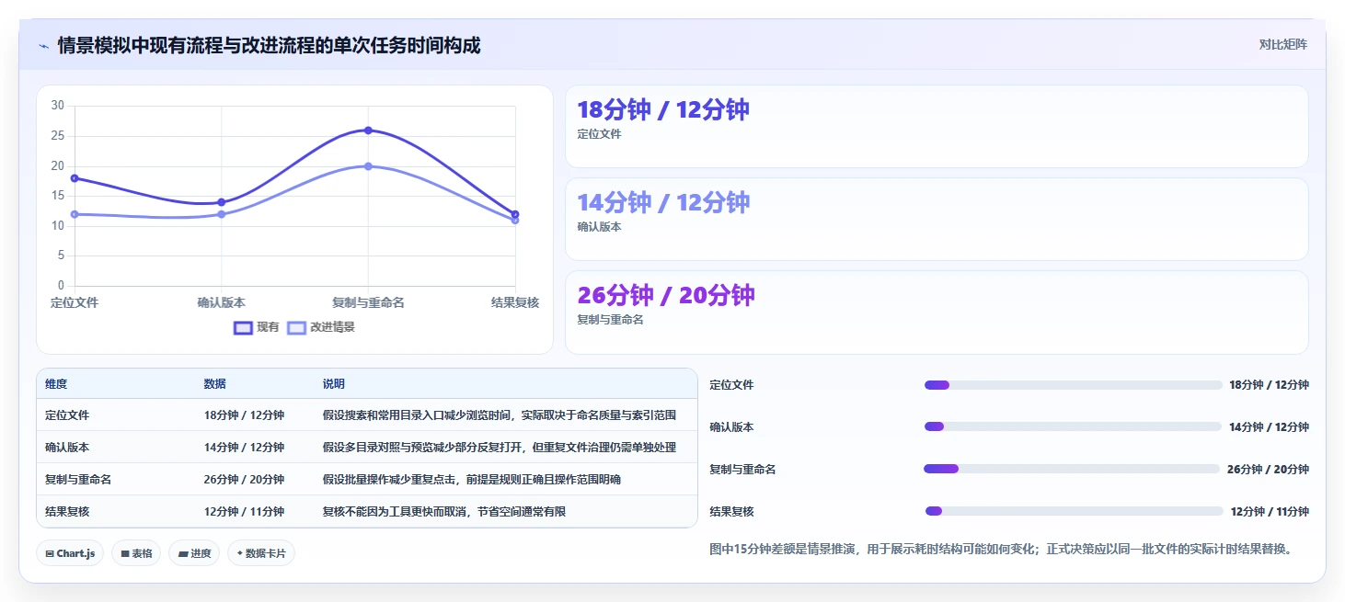The height and width of the screenshot is (602, 1345).
Task: Click the 结果复核 progress bar
Action: point(1074,511)
